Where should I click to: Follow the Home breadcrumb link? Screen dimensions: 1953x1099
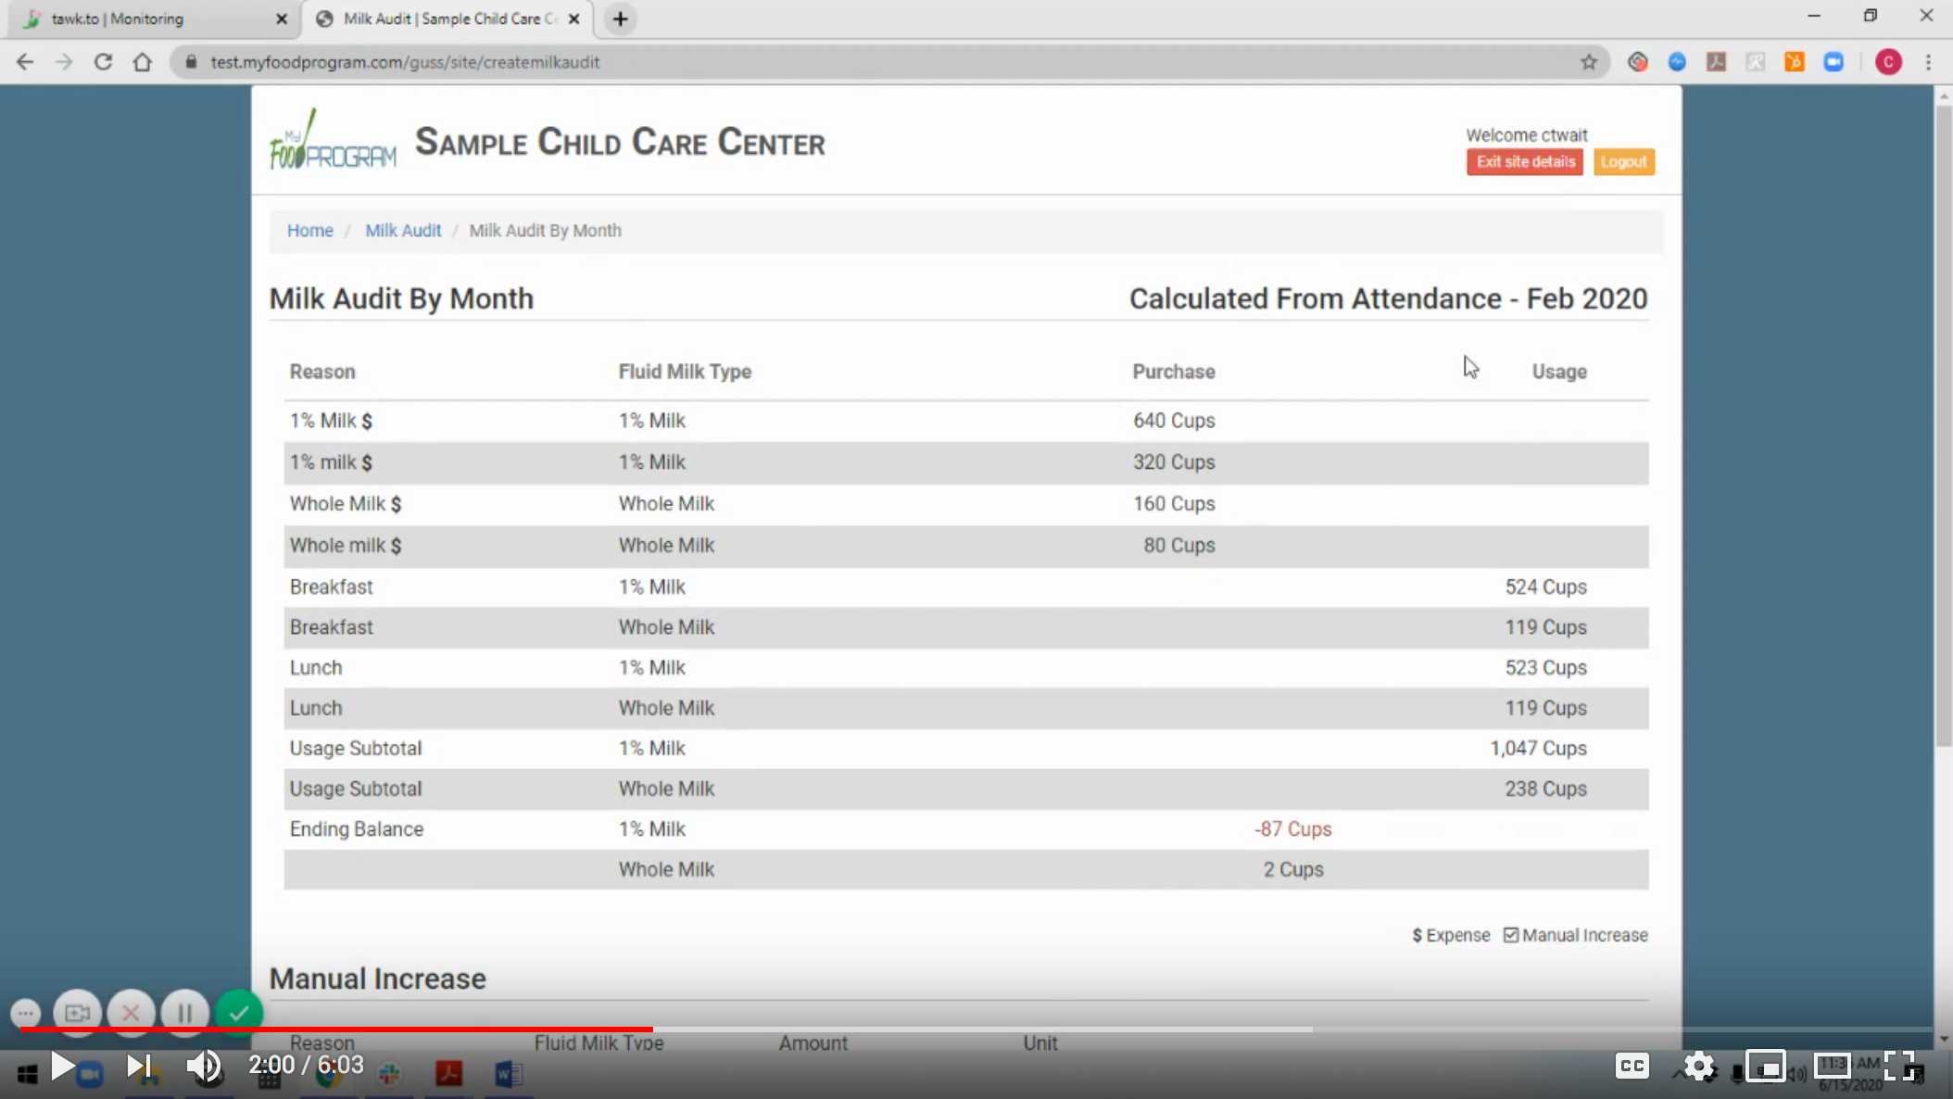(x=309, y=231)
